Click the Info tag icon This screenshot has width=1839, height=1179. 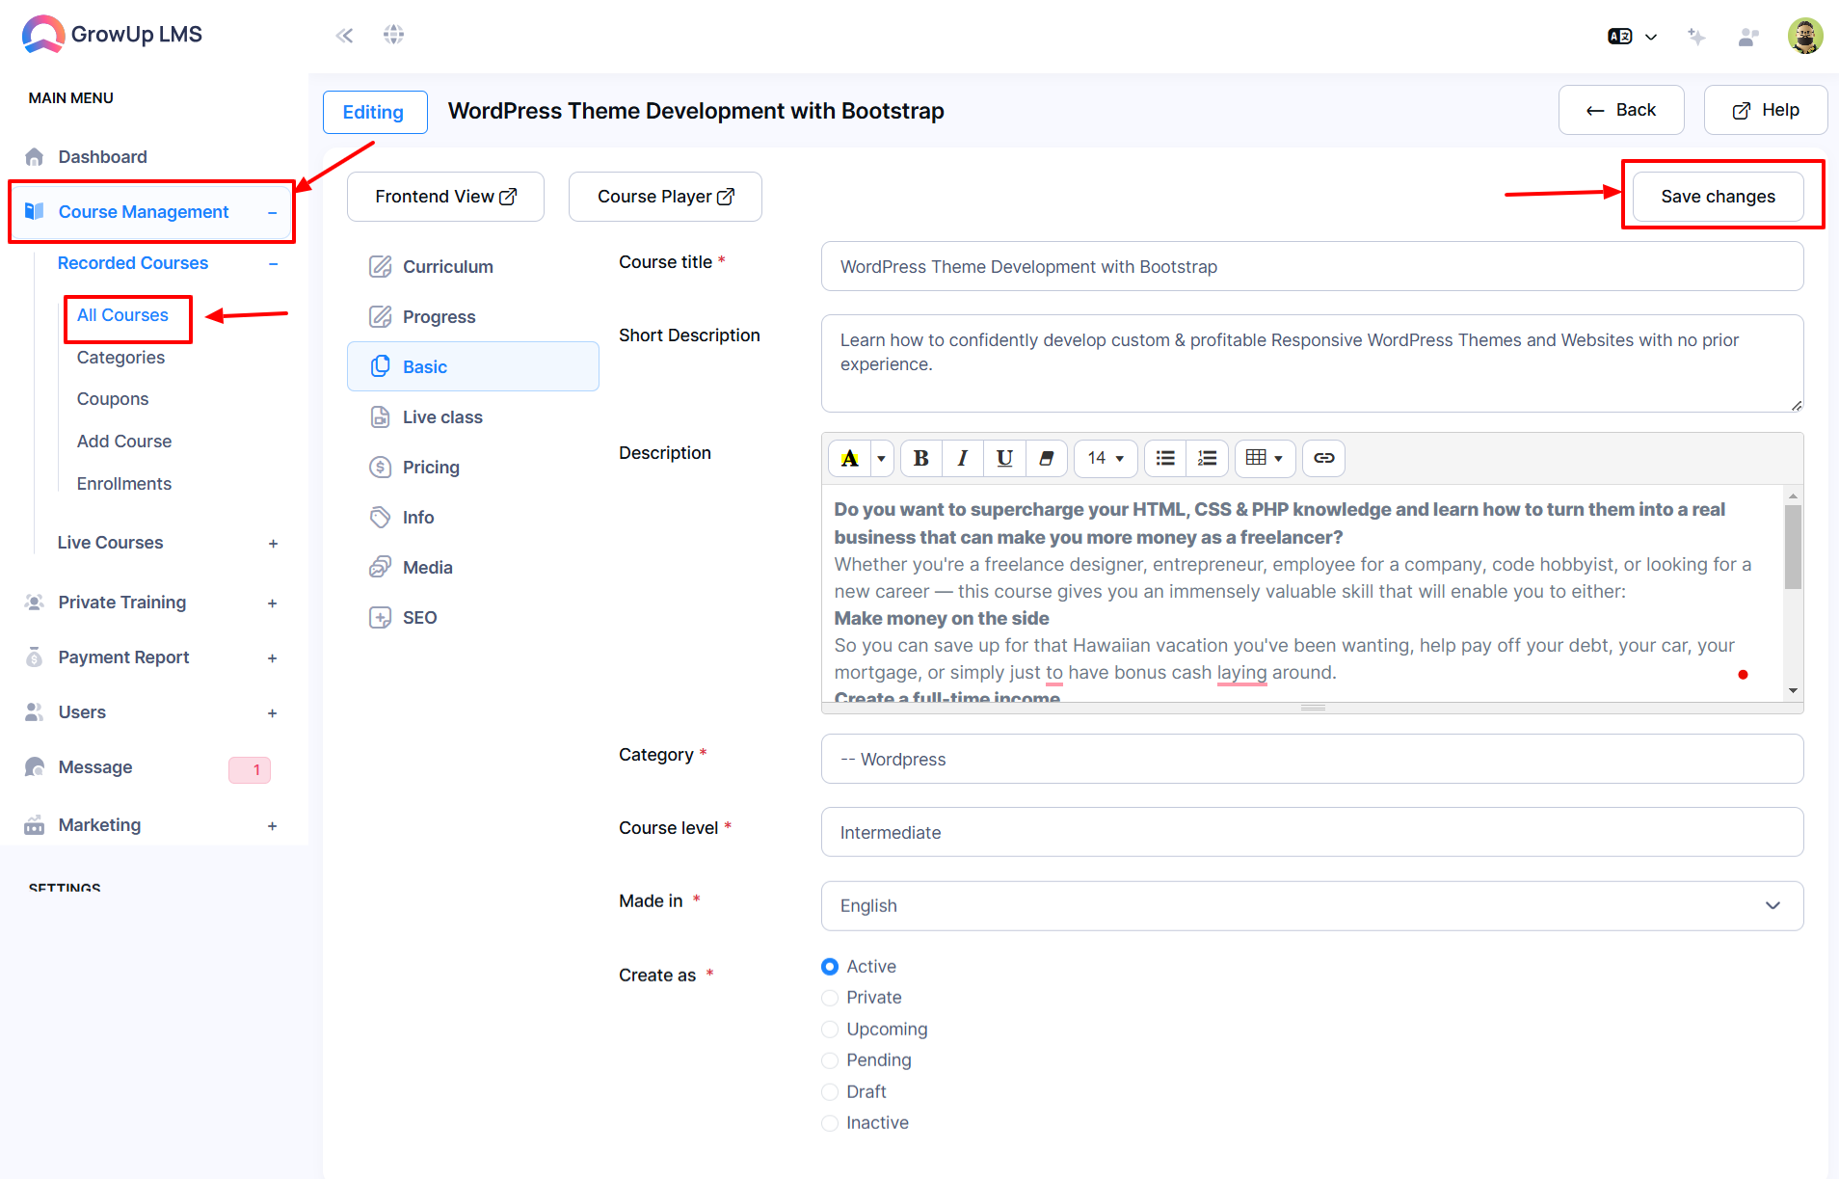pyautogui.click(x=381, y=517)
